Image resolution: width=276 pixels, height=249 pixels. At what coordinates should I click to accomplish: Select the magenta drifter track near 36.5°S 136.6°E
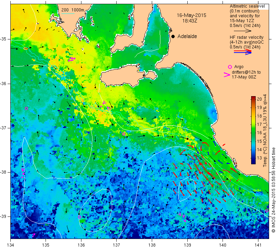pyautogui.click(x=106, y=105)
